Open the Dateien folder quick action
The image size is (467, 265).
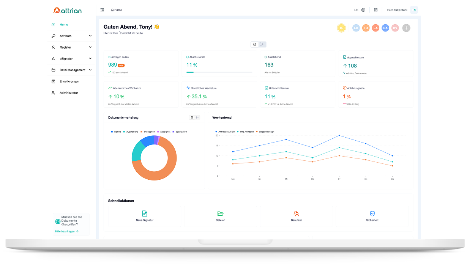tap(220, 216)
